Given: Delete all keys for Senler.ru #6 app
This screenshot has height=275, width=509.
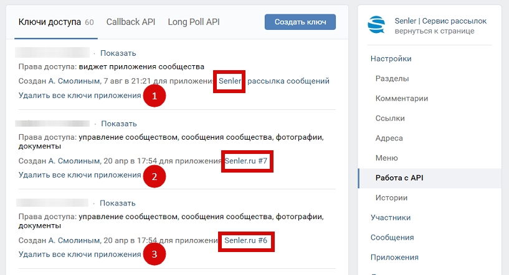Looking at the screenshot, I should pyautogui.click(x=80, y=255).
